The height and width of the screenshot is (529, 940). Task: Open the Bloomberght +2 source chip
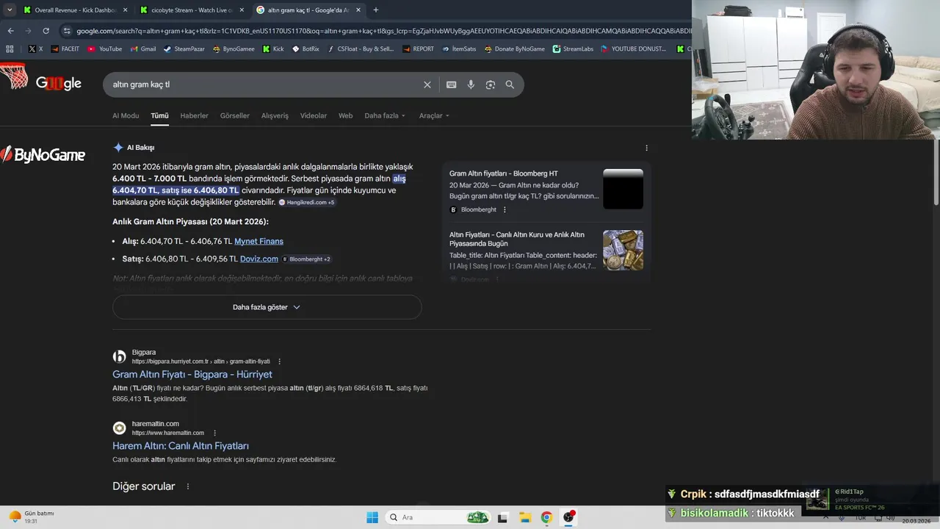pos(306,259)
